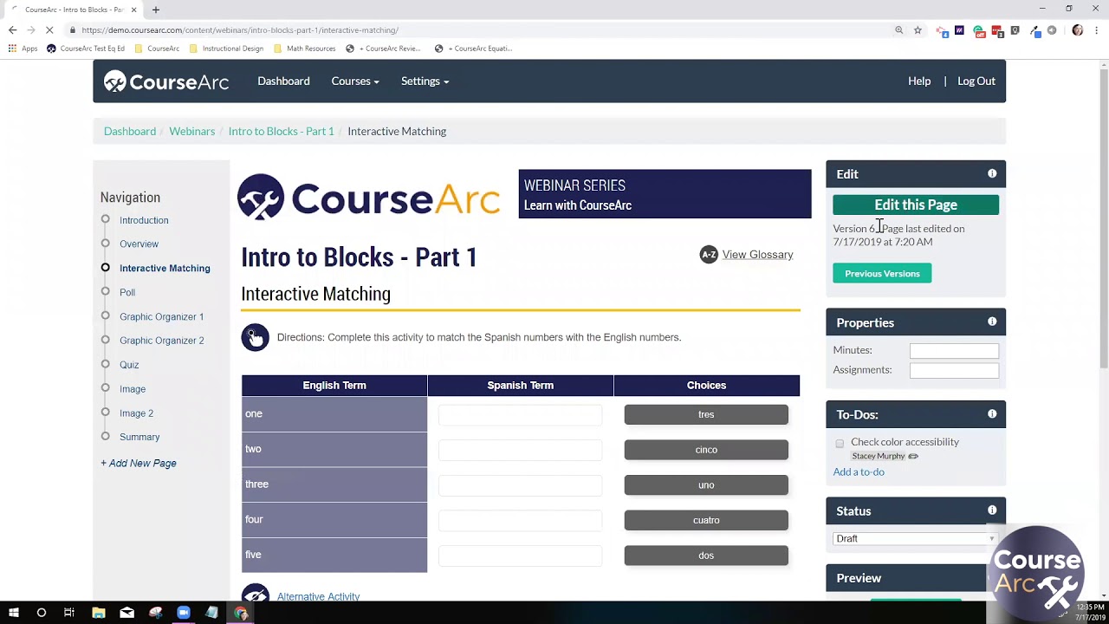Click the To-Dos panel info icon

click(x=992, y=414)
